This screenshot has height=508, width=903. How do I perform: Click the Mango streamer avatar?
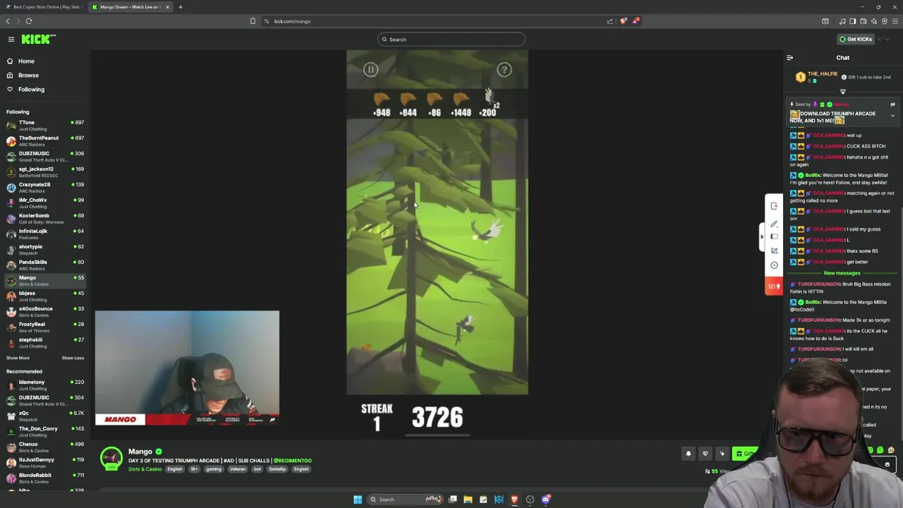(111, 458)
